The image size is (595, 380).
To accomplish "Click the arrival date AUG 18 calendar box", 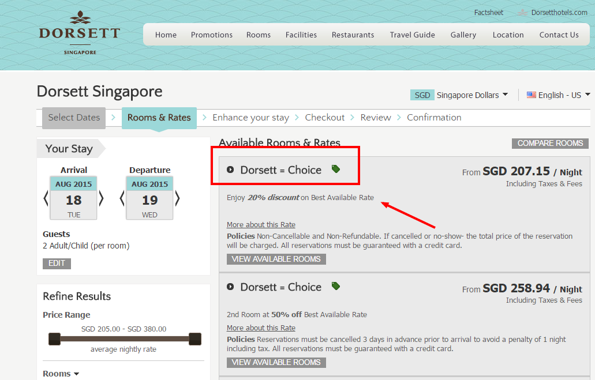I will [x=74, y=198].
